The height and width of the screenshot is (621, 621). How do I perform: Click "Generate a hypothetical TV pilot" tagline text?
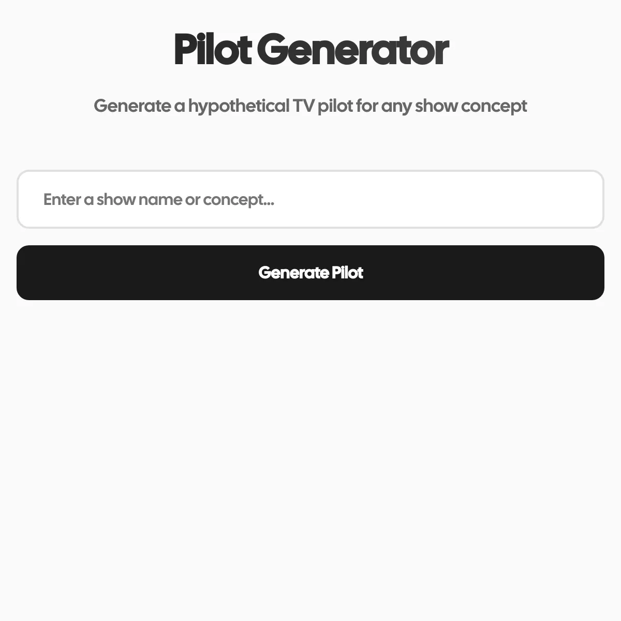point(217,106)
